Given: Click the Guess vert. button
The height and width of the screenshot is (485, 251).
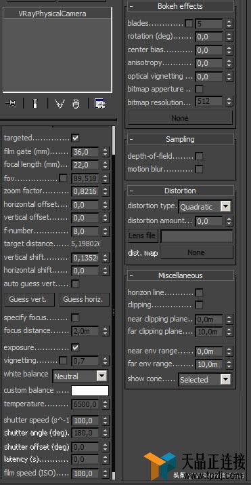Looking at the screenshot, I should click(29, 299).
